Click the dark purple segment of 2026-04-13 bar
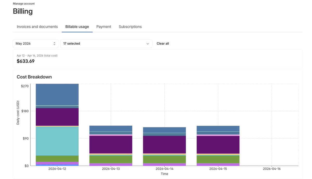 pos(111,145)
